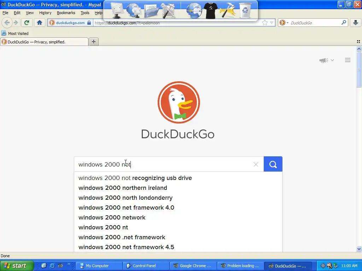Screen dimensions: 362x271
Task: Click the megaphone feedback icon
Action: pos(323,60)
